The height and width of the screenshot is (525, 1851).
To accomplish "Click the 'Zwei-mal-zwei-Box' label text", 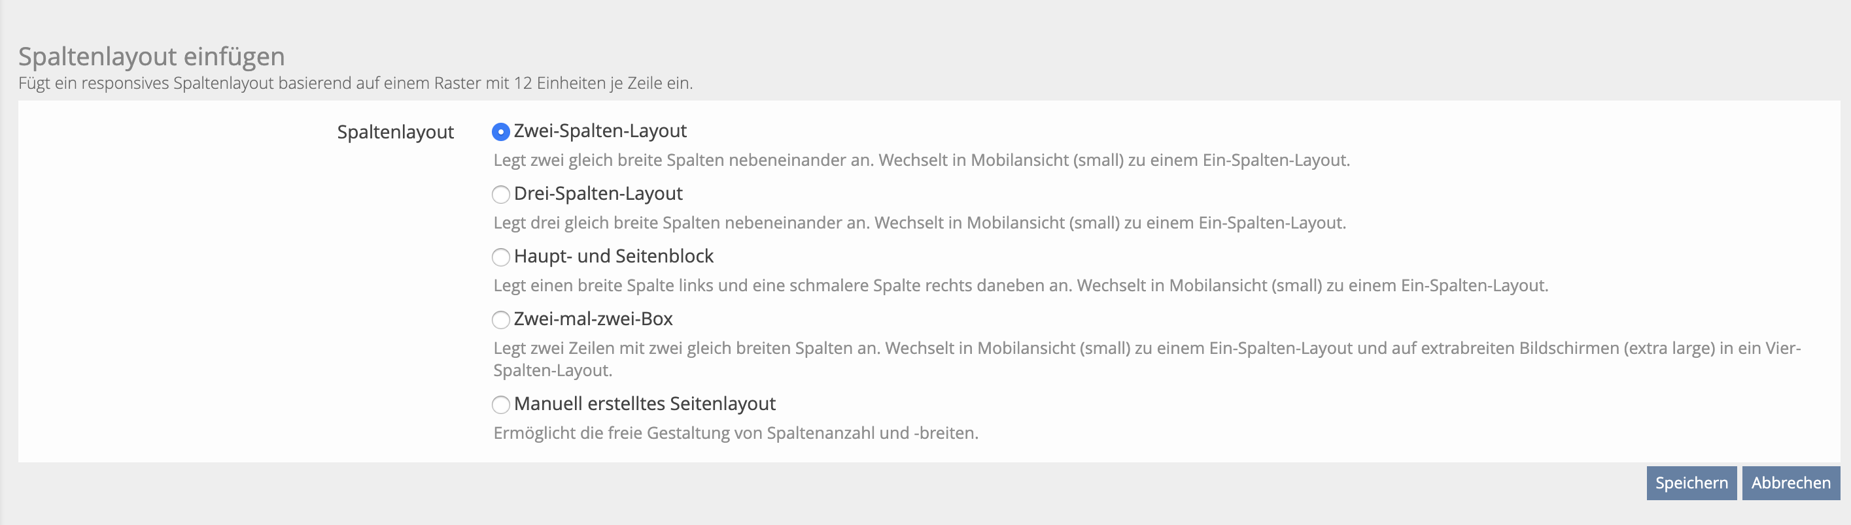I will [593, 319].
